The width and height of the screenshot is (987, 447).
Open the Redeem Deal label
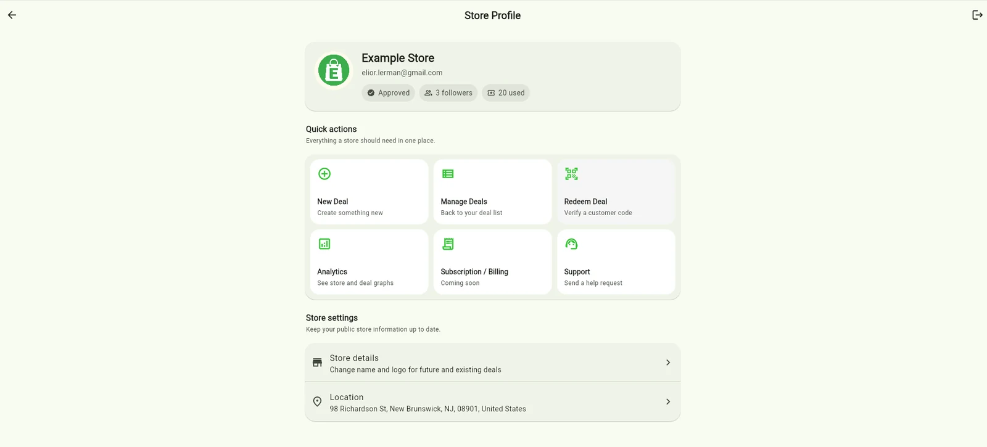point(585,202)
